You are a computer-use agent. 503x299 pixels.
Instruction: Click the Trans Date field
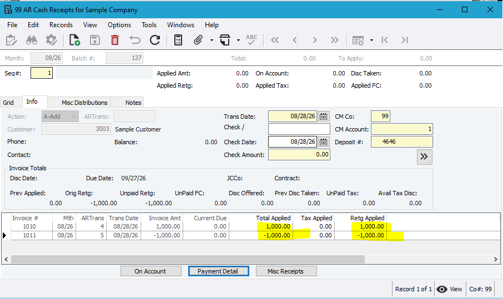[x=293, y=116]
